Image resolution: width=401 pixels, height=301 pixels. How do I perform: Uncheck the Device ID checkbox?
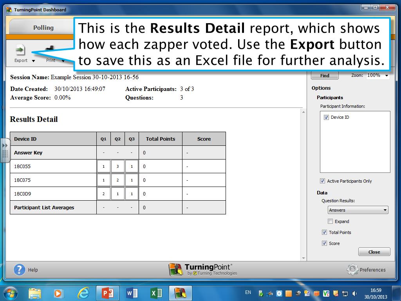pyautogui.click(x=326, y=117)
